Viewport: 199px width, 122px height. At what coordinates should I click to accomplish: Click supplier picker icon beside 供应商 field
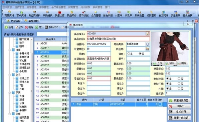point(148,49)
